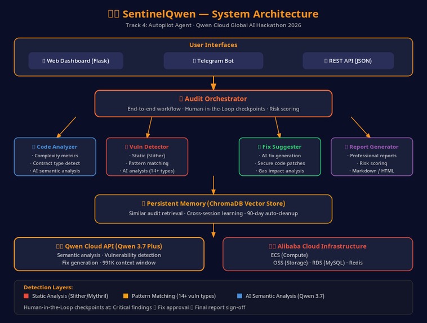Select the Detection Layers: label
The image size is (427, 323).
(x=48, y=287)
